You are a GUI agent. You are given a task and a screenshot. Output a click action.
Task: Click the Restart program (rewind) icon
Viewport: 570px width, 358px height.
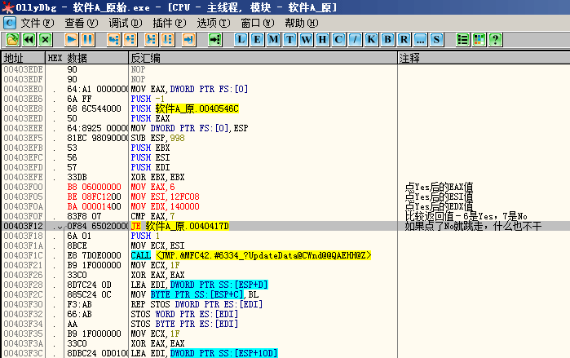tap(29, 40)
